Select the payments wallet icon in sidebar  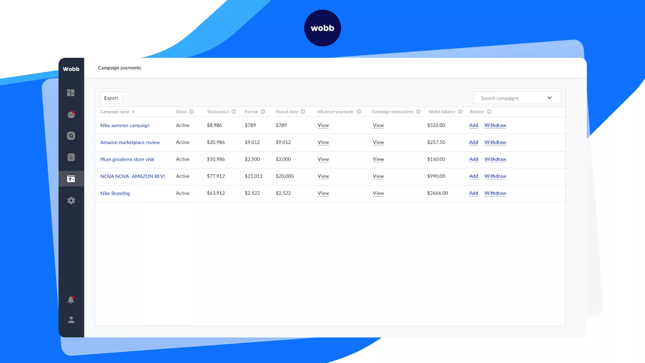point(71,179)
